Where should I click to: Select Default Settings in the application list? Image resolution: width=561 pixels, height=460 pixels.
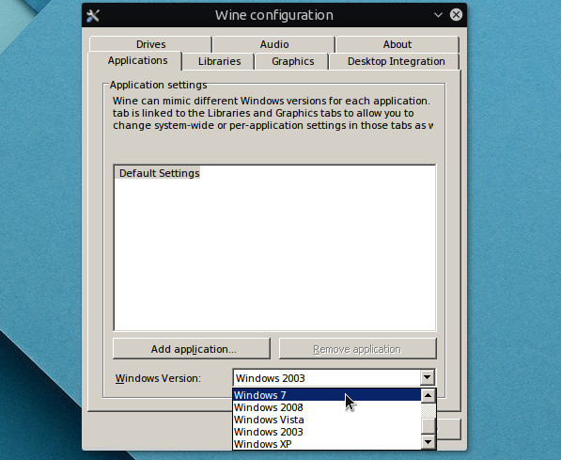tap(159, 173)
